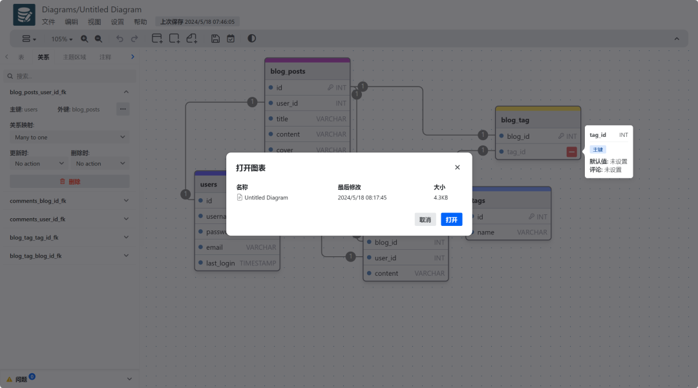Click the 取消 button in dialog
This screenshot has height=388, width=698.
425,220
